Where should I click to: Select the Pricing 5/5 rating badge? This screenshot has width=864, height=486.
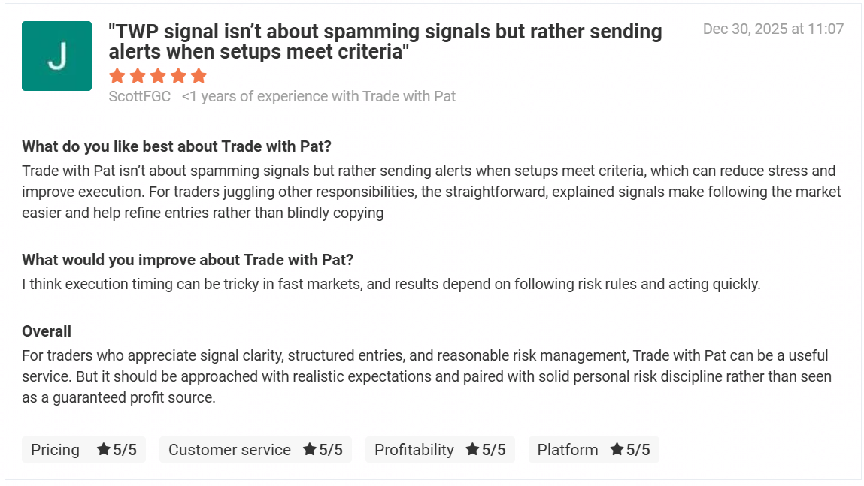pyautogui.click(x=83, y=449)
